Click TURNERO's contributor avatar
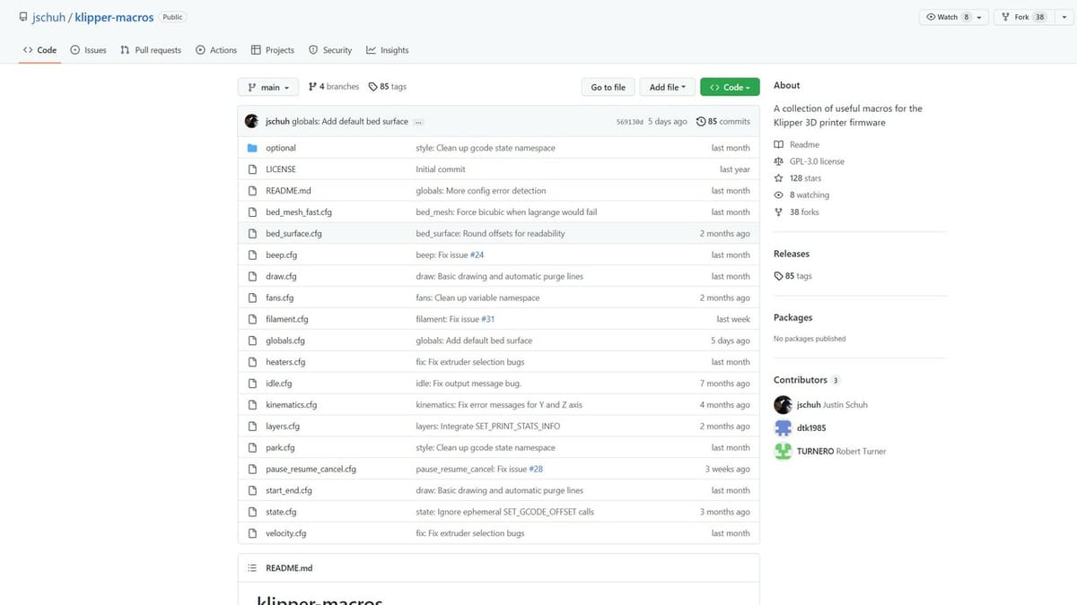 [783, 451]
